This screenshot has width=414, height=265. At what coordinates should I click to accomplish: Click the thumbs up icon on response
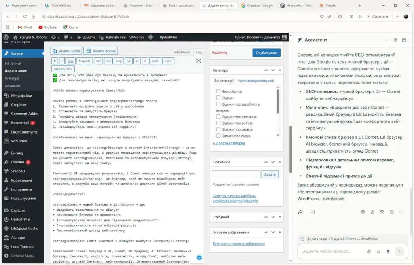coord(372,212)
